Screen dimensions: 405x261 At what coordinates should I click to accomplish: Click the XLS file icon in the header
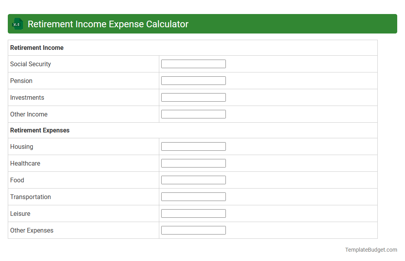coord(17,24)
